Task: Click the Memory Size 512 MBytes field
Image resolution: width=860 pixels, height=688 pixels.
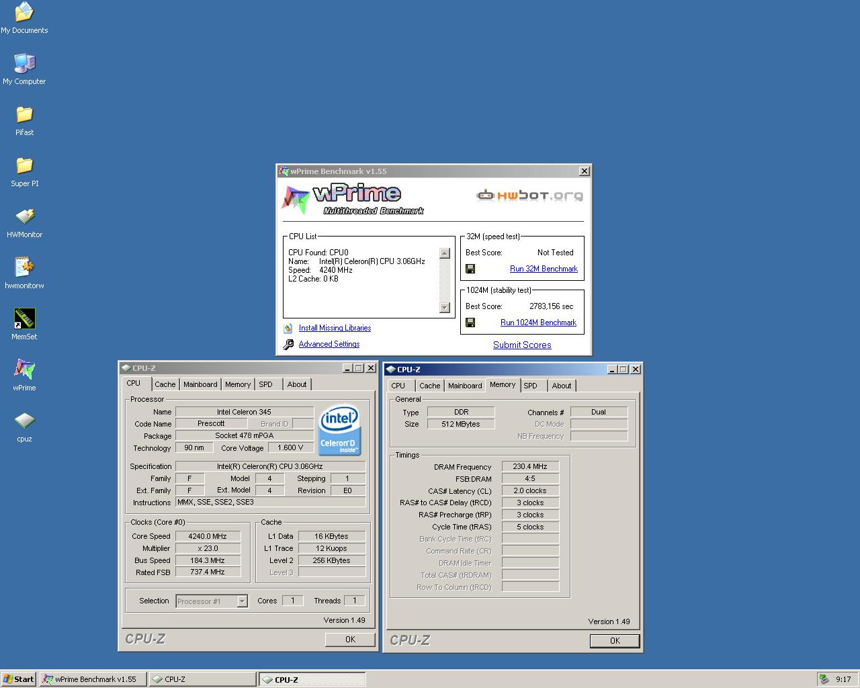Action: [461, 424]
